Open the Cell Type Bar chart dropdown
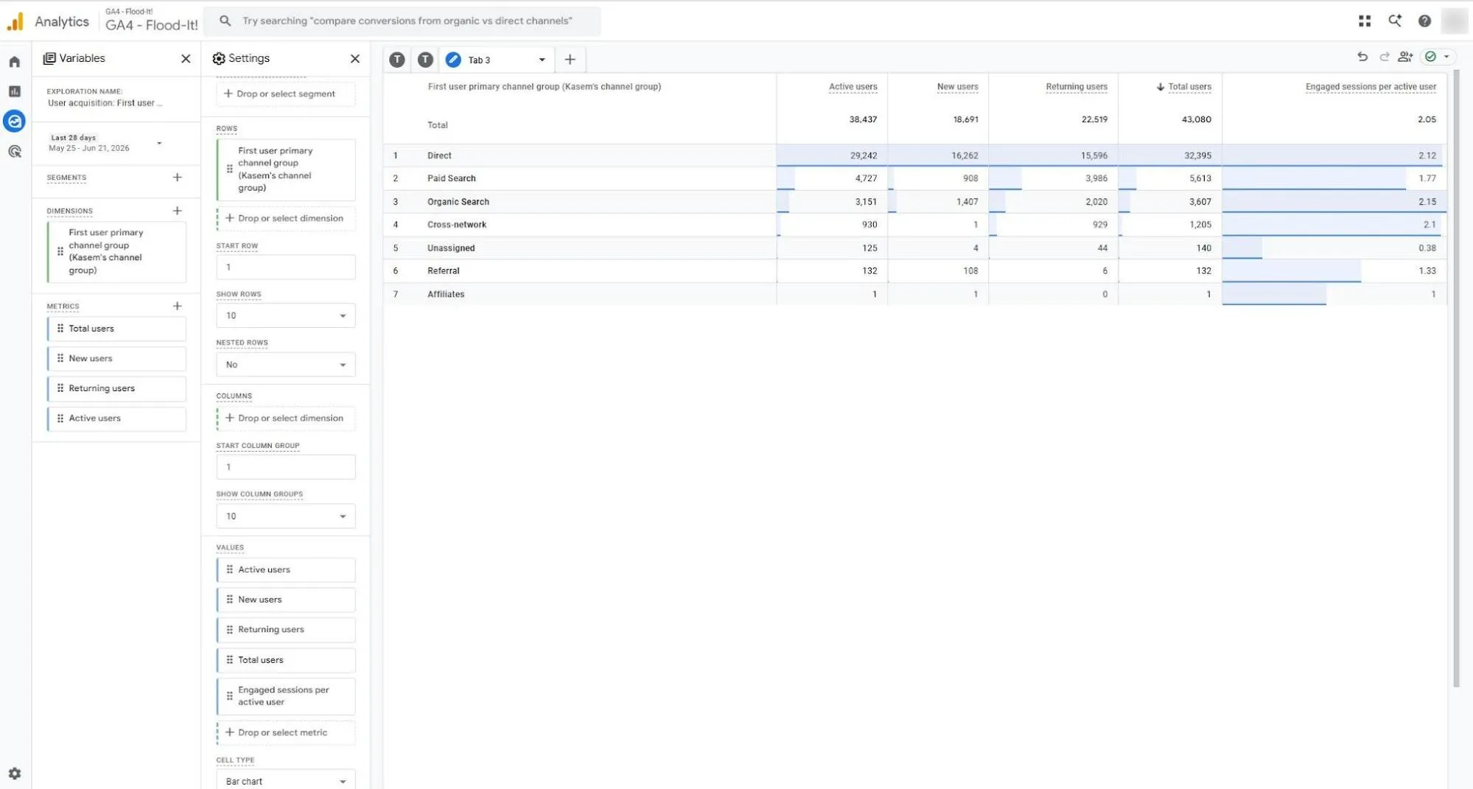Viewport: 1473px width, 789px height. pos(286,779)
